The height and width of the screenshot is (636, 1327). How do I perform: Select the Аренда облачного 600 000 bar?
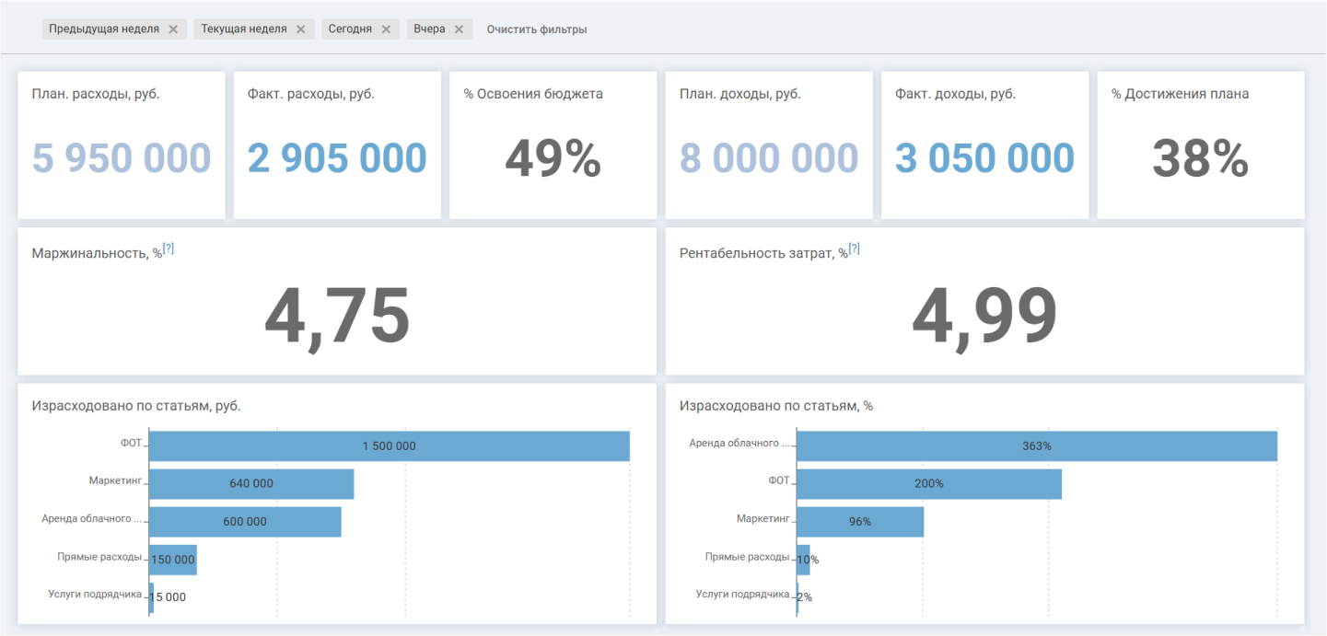[245, 521]
